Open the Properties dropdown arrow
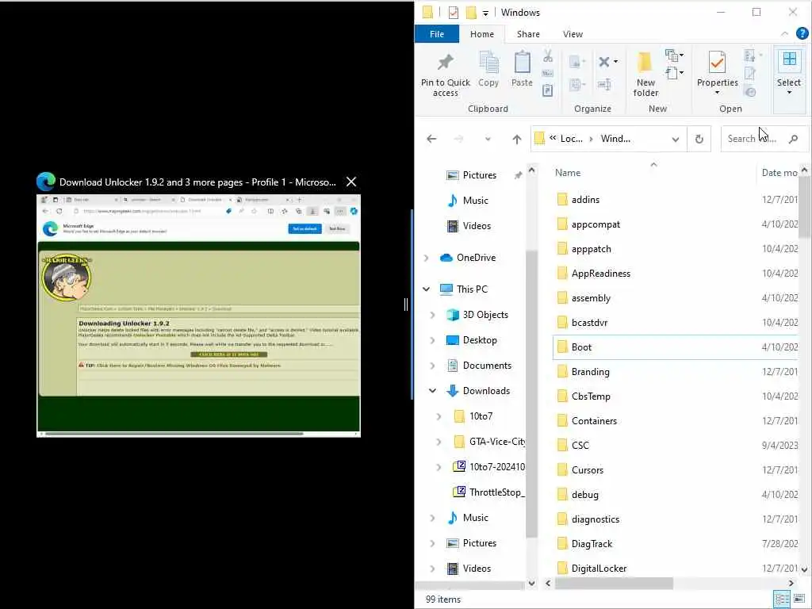Viewport: 812px width, 609px height. click(x=717, y=93)
